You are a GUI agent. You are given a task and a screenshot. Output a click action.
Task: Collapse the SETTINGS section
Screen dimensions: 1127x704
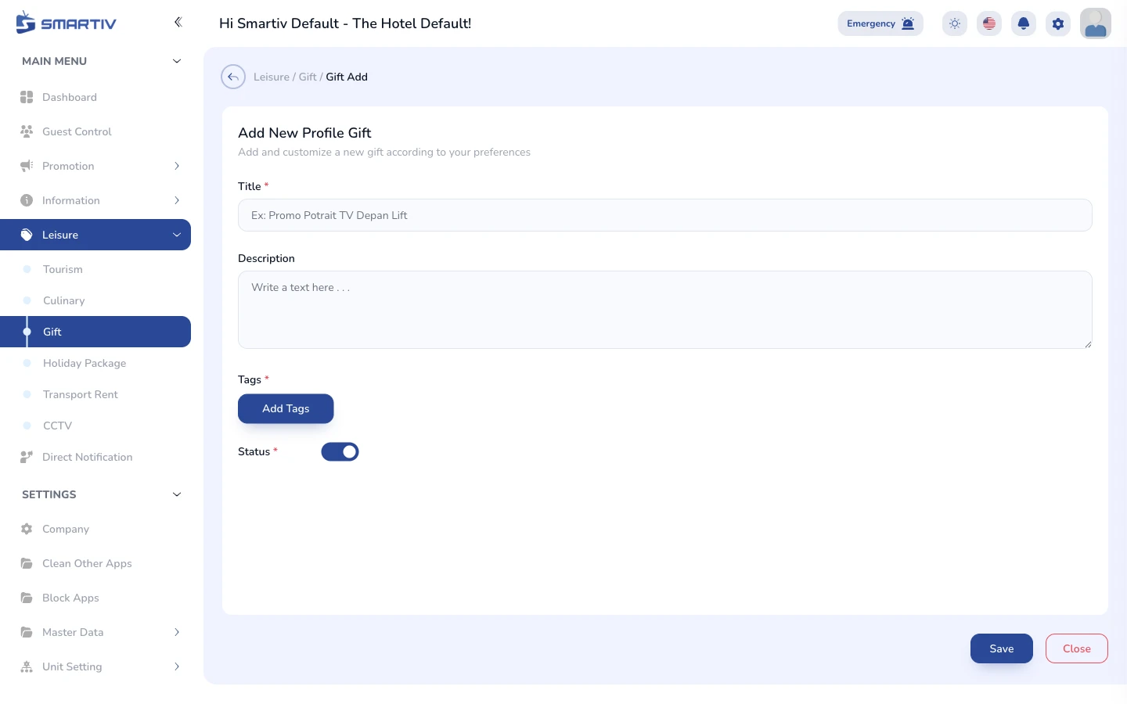point(177,494)
